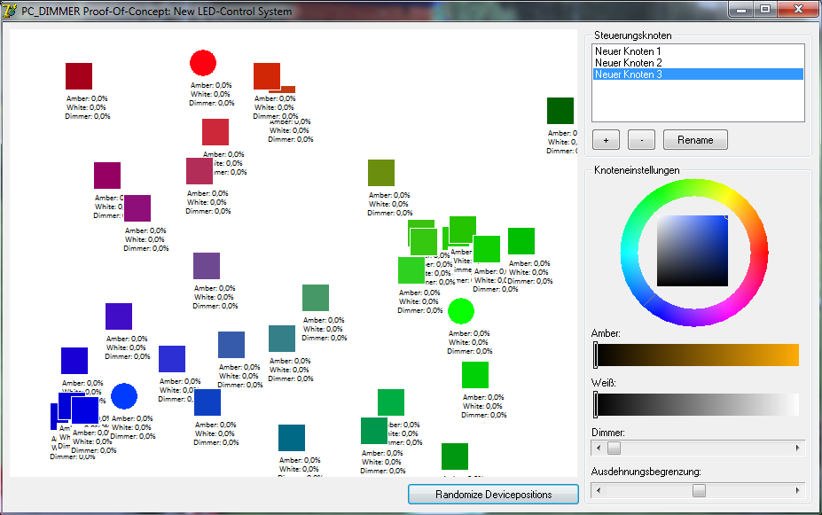Viewport: 822px width, 515px height.
Task: Click inside the Amber gradient slider
Action: pos(697,355)
